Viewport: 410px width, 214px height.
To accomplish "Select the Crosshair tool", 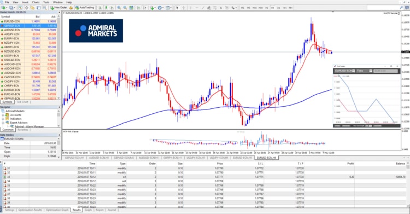I will tap(184, 8).
